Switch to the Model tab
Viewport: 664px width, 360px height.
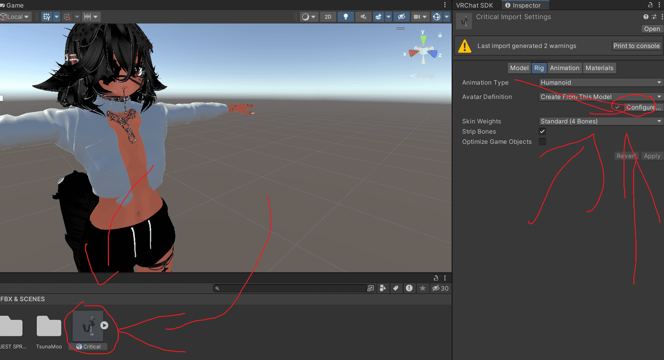tap(519, 68)
